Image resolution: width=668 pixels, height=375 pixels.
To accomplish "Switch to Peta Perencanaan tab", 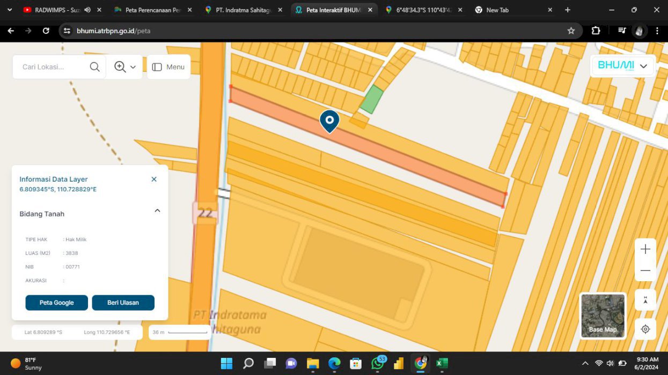I will pos(152,10).
